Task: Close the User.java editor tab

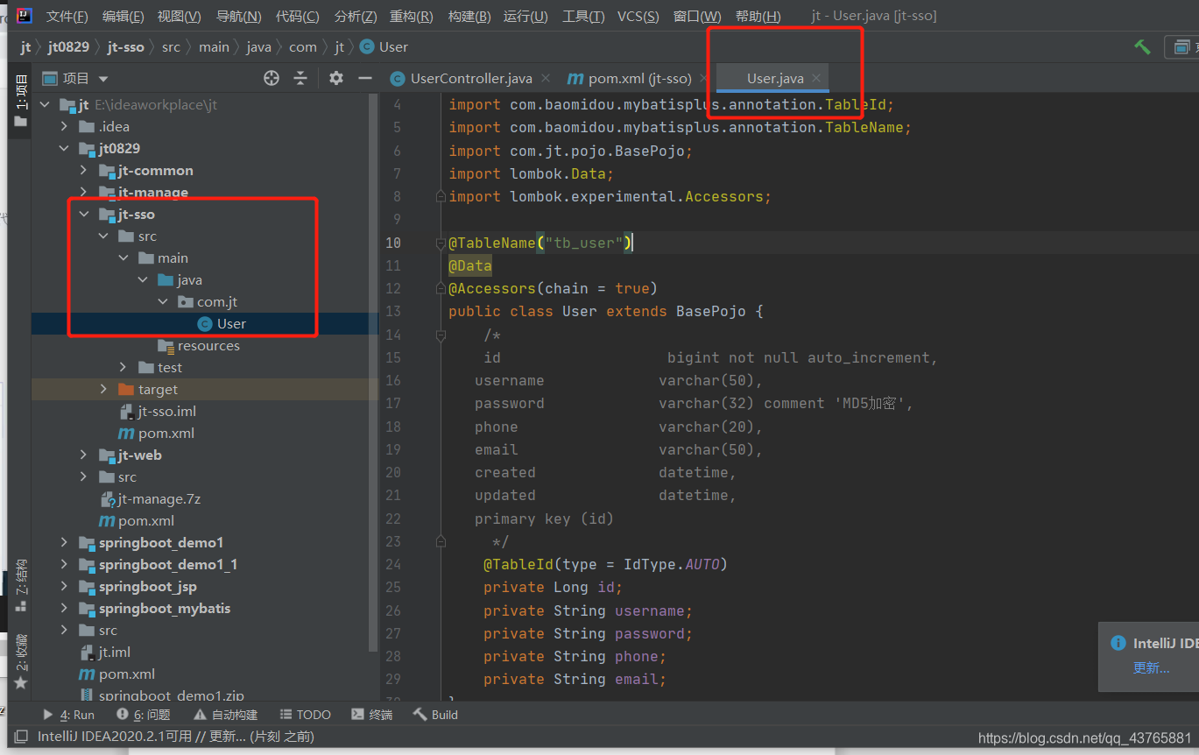Action: coord(816,78)
